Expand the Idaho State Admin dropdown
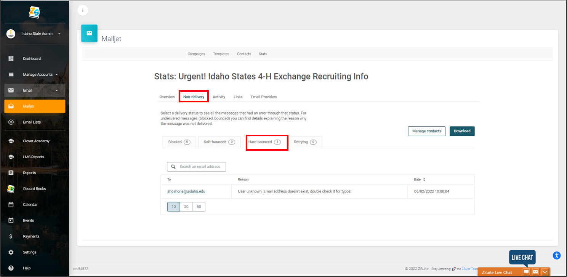This screenshot has width=567, height=277. click(x=59, y=34)
